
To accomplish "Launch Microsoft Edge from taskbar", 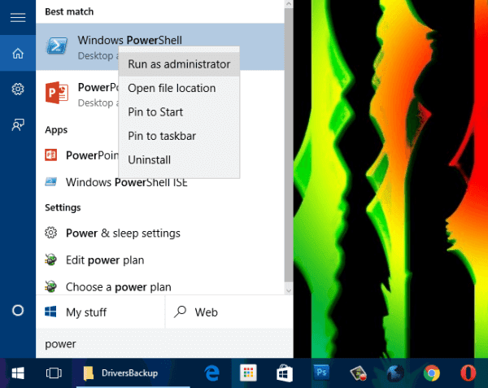I will tap(212, 373).
